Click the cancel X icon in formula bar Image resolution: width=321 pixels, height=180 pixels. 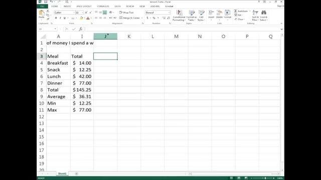click(67, 29)
